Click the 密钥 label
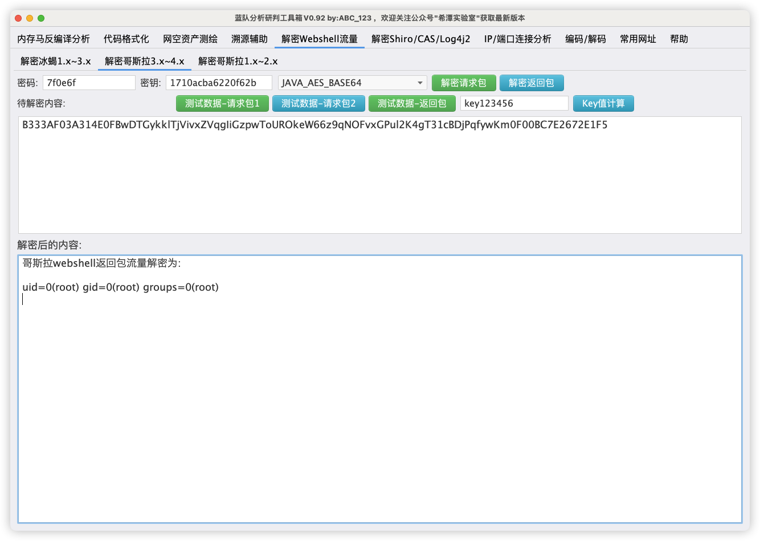Image resolution: width=760 pixels, height=541 pixels. tap(150, 83)
